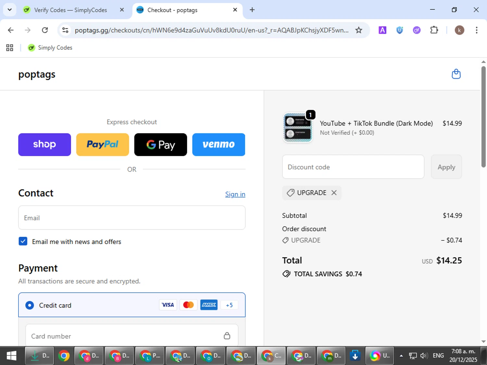Click the Visa card logo
The height and width of the screenshot is (365, 487).
[x=168, y=305]
